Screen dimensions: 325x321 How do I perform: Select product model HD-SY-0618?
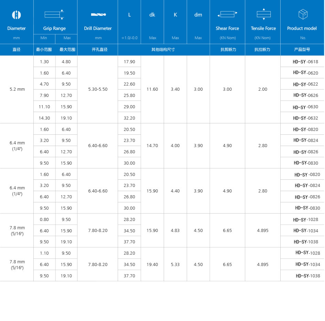click(305, 62)
